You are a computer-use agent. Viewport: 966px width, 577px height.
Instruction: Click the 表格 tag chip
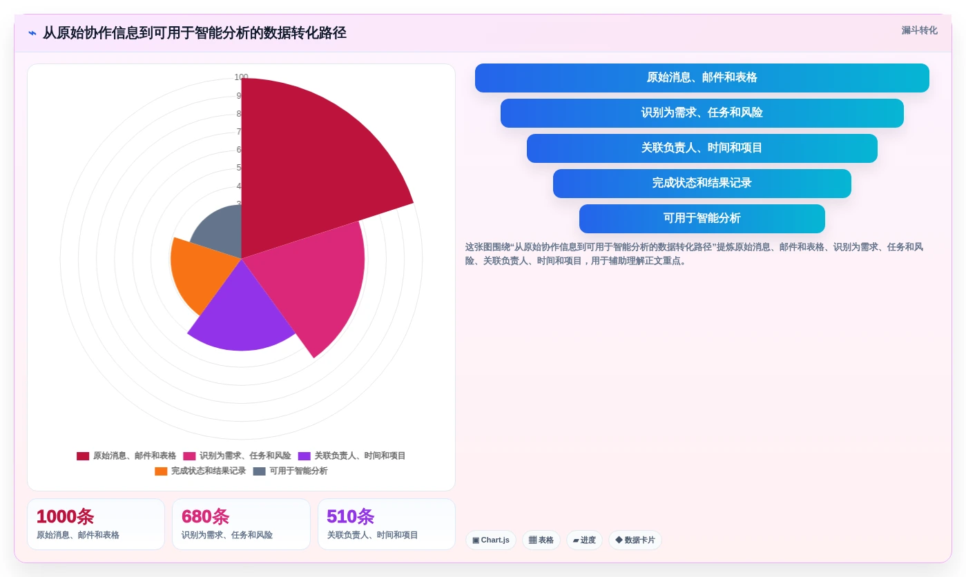pos(541,540)
